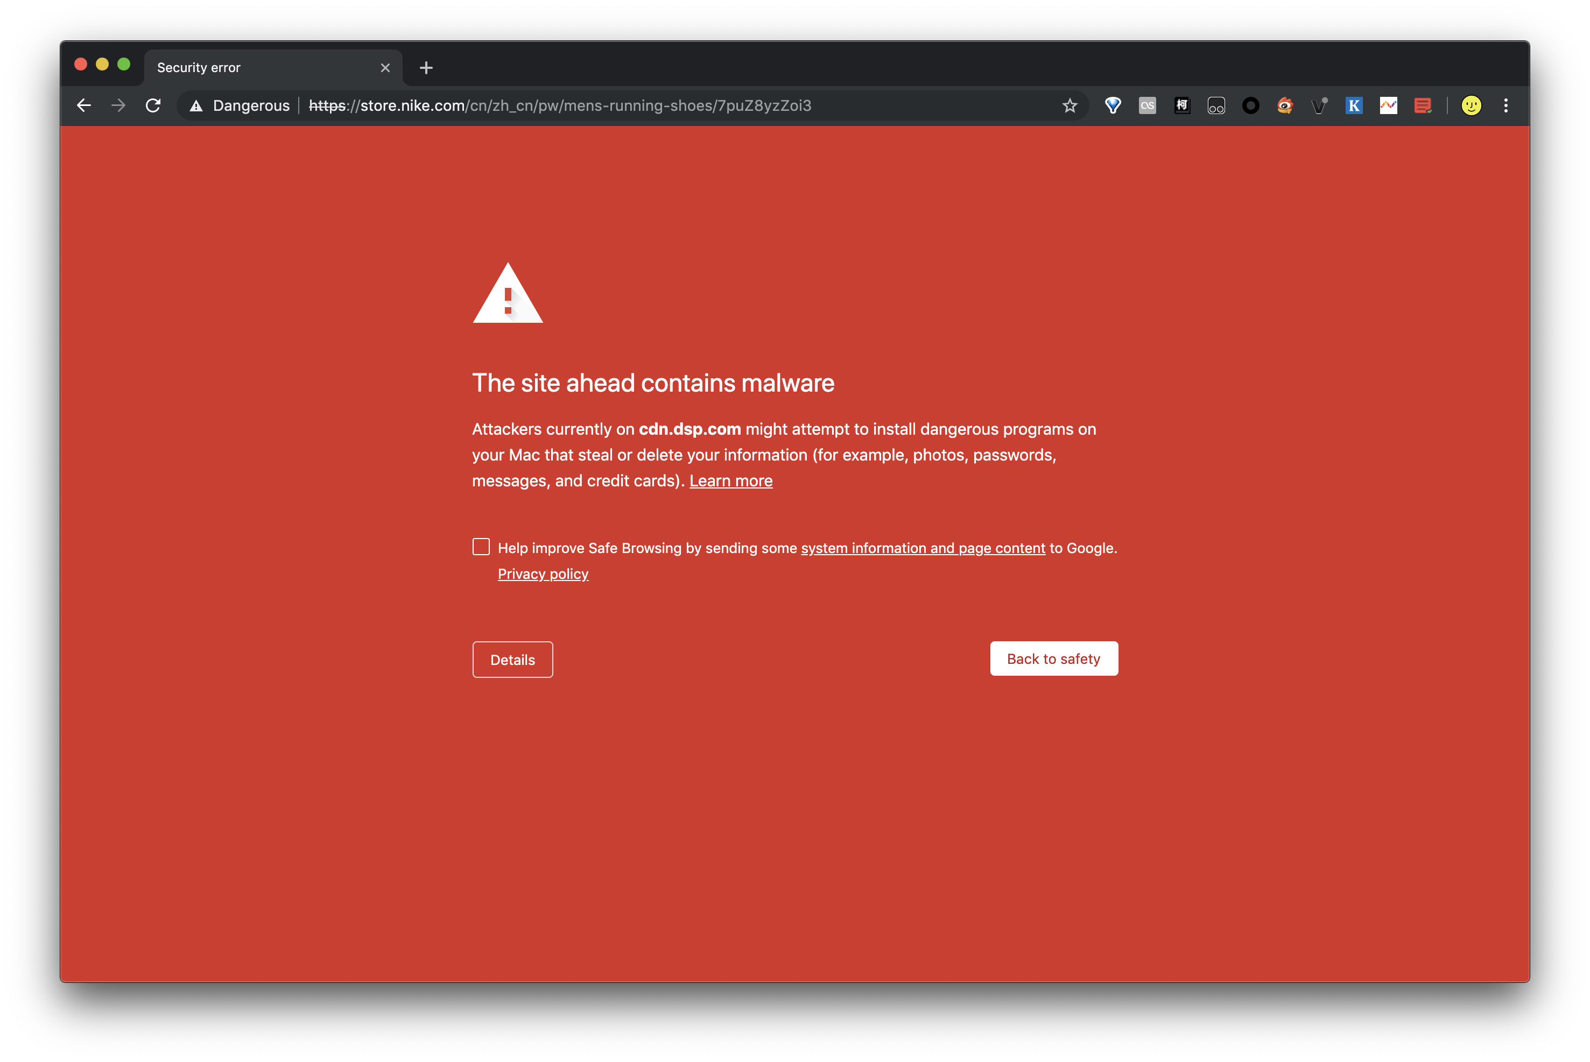Click the Chinese character extension icon
Viewport: 1590px width, 1062px height.
pos(1181,105)
